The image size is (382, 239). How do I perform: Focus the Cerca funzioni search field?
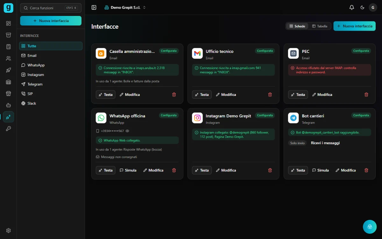pyautogui.click(x=51, y=8)
